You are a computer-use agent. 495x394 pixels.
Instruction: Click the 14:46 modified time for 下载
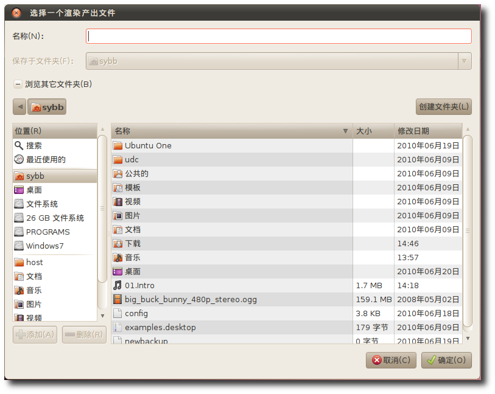click(x=408, y=244)
